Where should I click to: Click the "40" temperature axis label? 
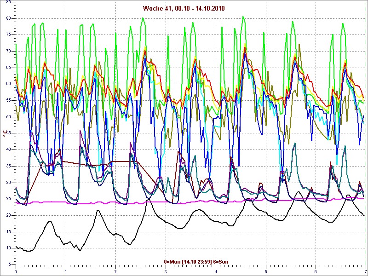click(8, 150)
